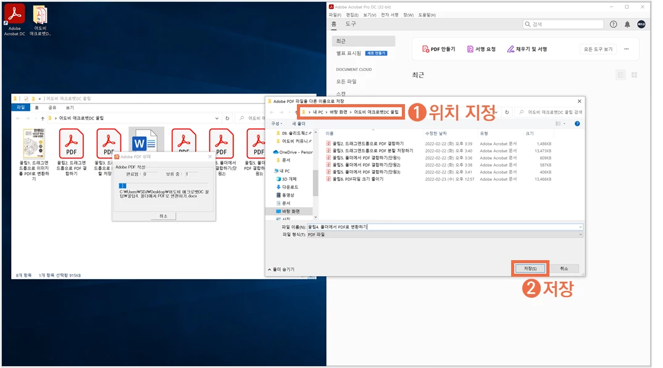Select 바탕 화면 in save dialog navigation pane

click(289, 211)
